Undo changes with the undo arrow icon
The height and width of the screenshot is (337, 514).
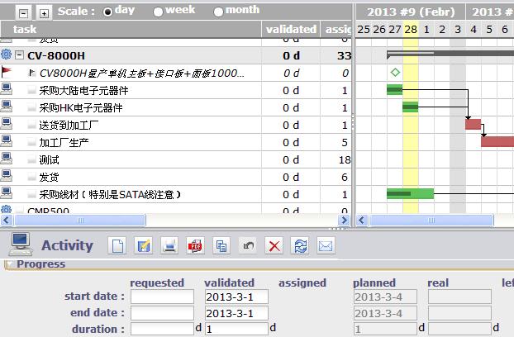pyautogui.click(x=248, y=245)
